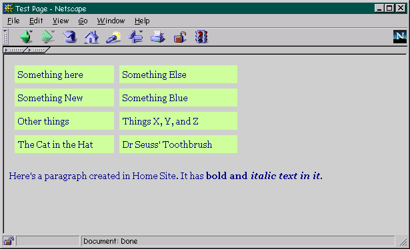
Task: Click the Reload page icon
Action: 70,37
